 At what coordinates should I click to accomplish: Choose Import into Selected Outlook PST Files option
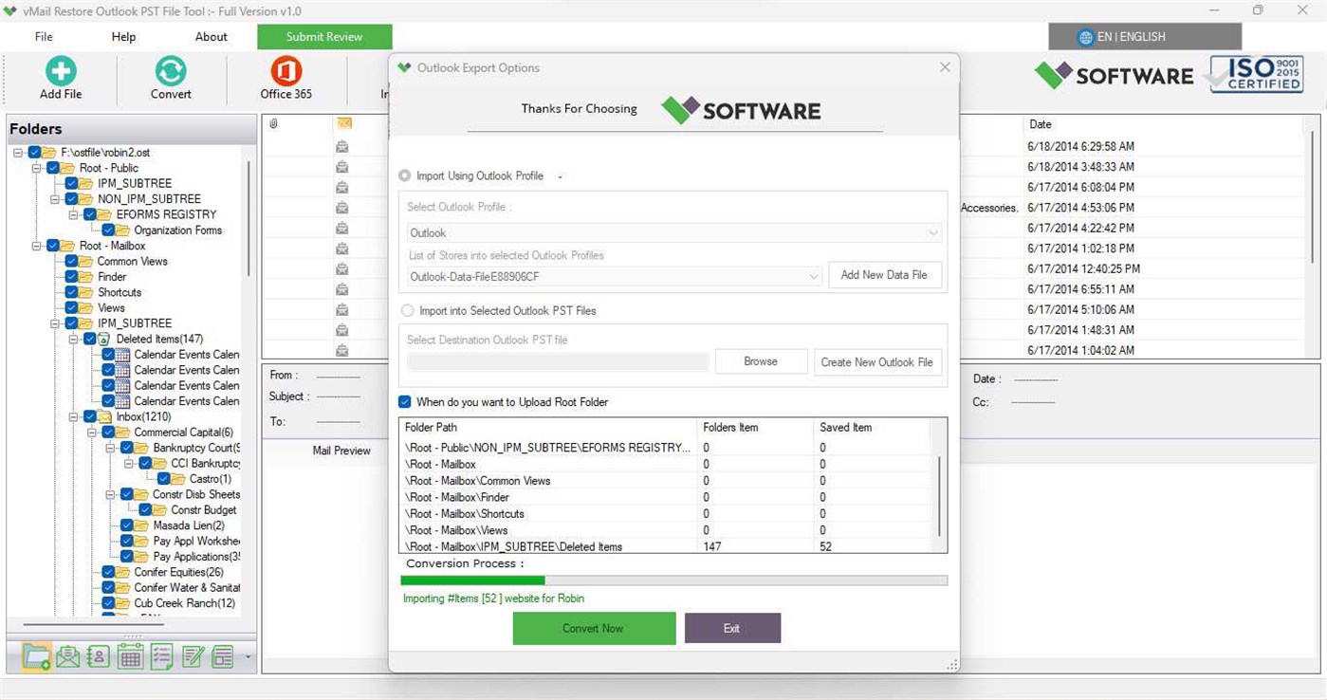(408, 310)
